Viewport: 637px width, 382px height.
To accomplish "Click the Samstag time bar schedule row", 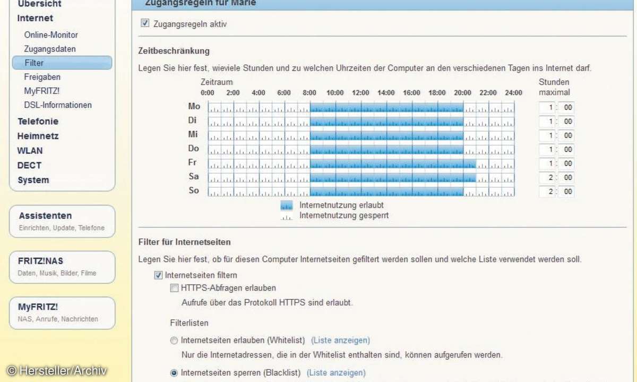I will point(361,178).
